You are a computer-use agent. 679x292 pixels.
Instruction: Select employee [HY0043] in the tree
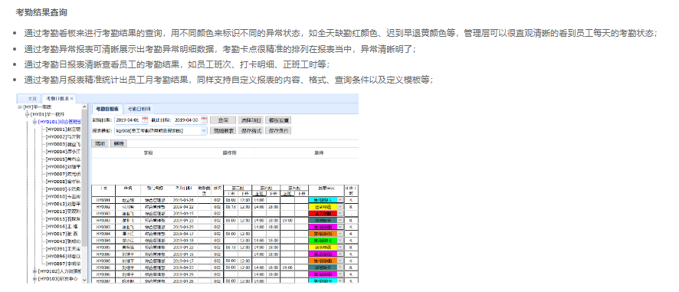coord(63,241)
